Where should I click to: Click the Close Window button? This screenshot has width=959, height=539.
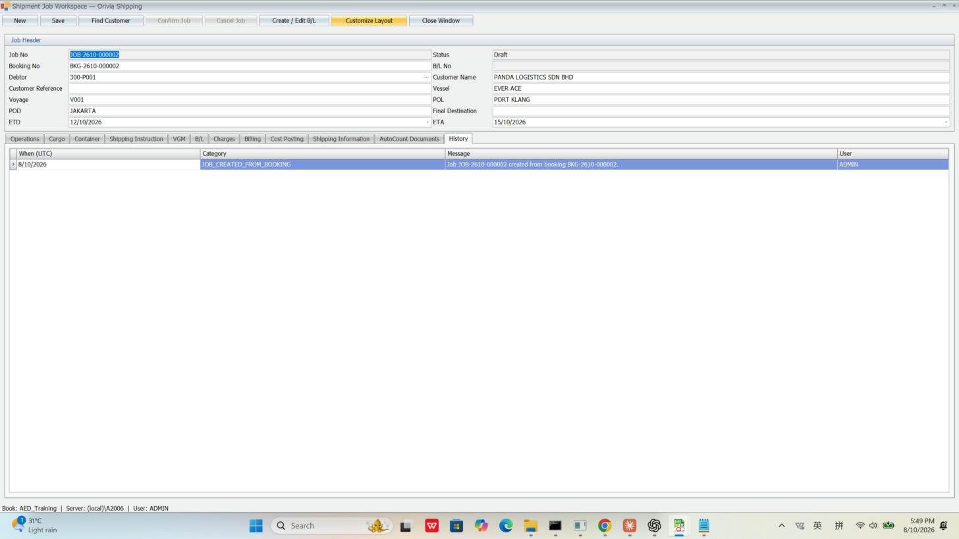coord(441,20)
